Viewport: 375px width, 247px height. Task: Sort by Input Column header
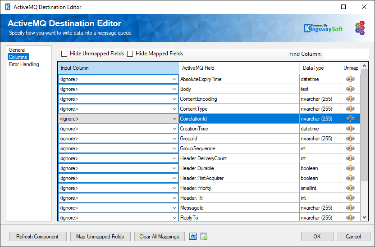(x=118, y=68)
